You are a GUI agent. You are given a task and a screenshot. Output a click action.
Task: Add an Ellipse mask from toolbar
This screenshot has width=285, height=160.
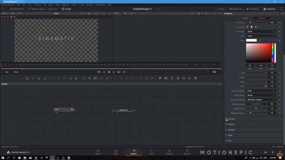pos(121,78)
